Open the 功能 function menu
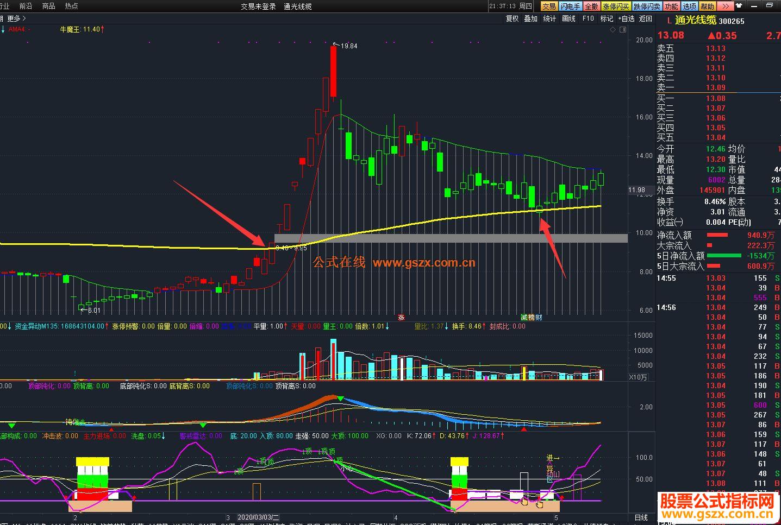This screenshot has width=781, height=525. coord(671,7)
